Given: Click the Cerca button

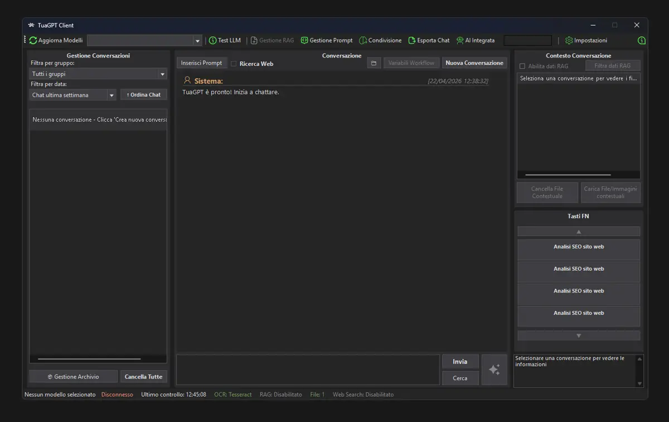Looking at the screenshot, I should (x=460, y=378).
